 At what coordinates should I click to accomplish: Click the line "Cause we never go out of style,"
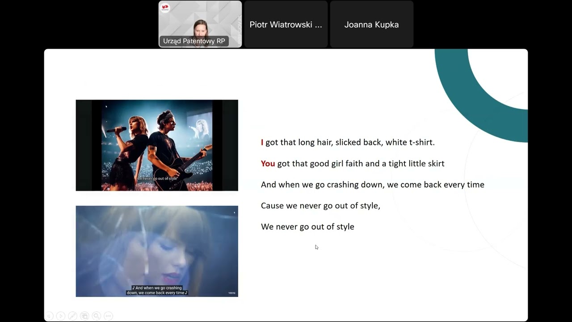pos(320,206)
